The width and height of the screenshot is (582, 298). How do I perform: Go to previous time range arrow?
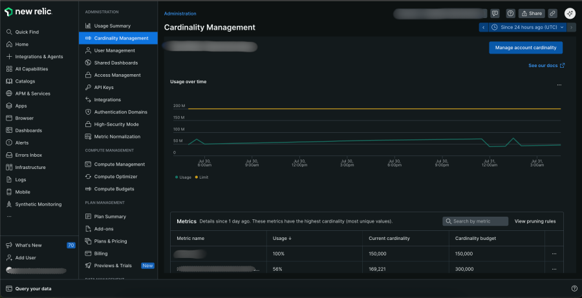(x=483, y=27)
